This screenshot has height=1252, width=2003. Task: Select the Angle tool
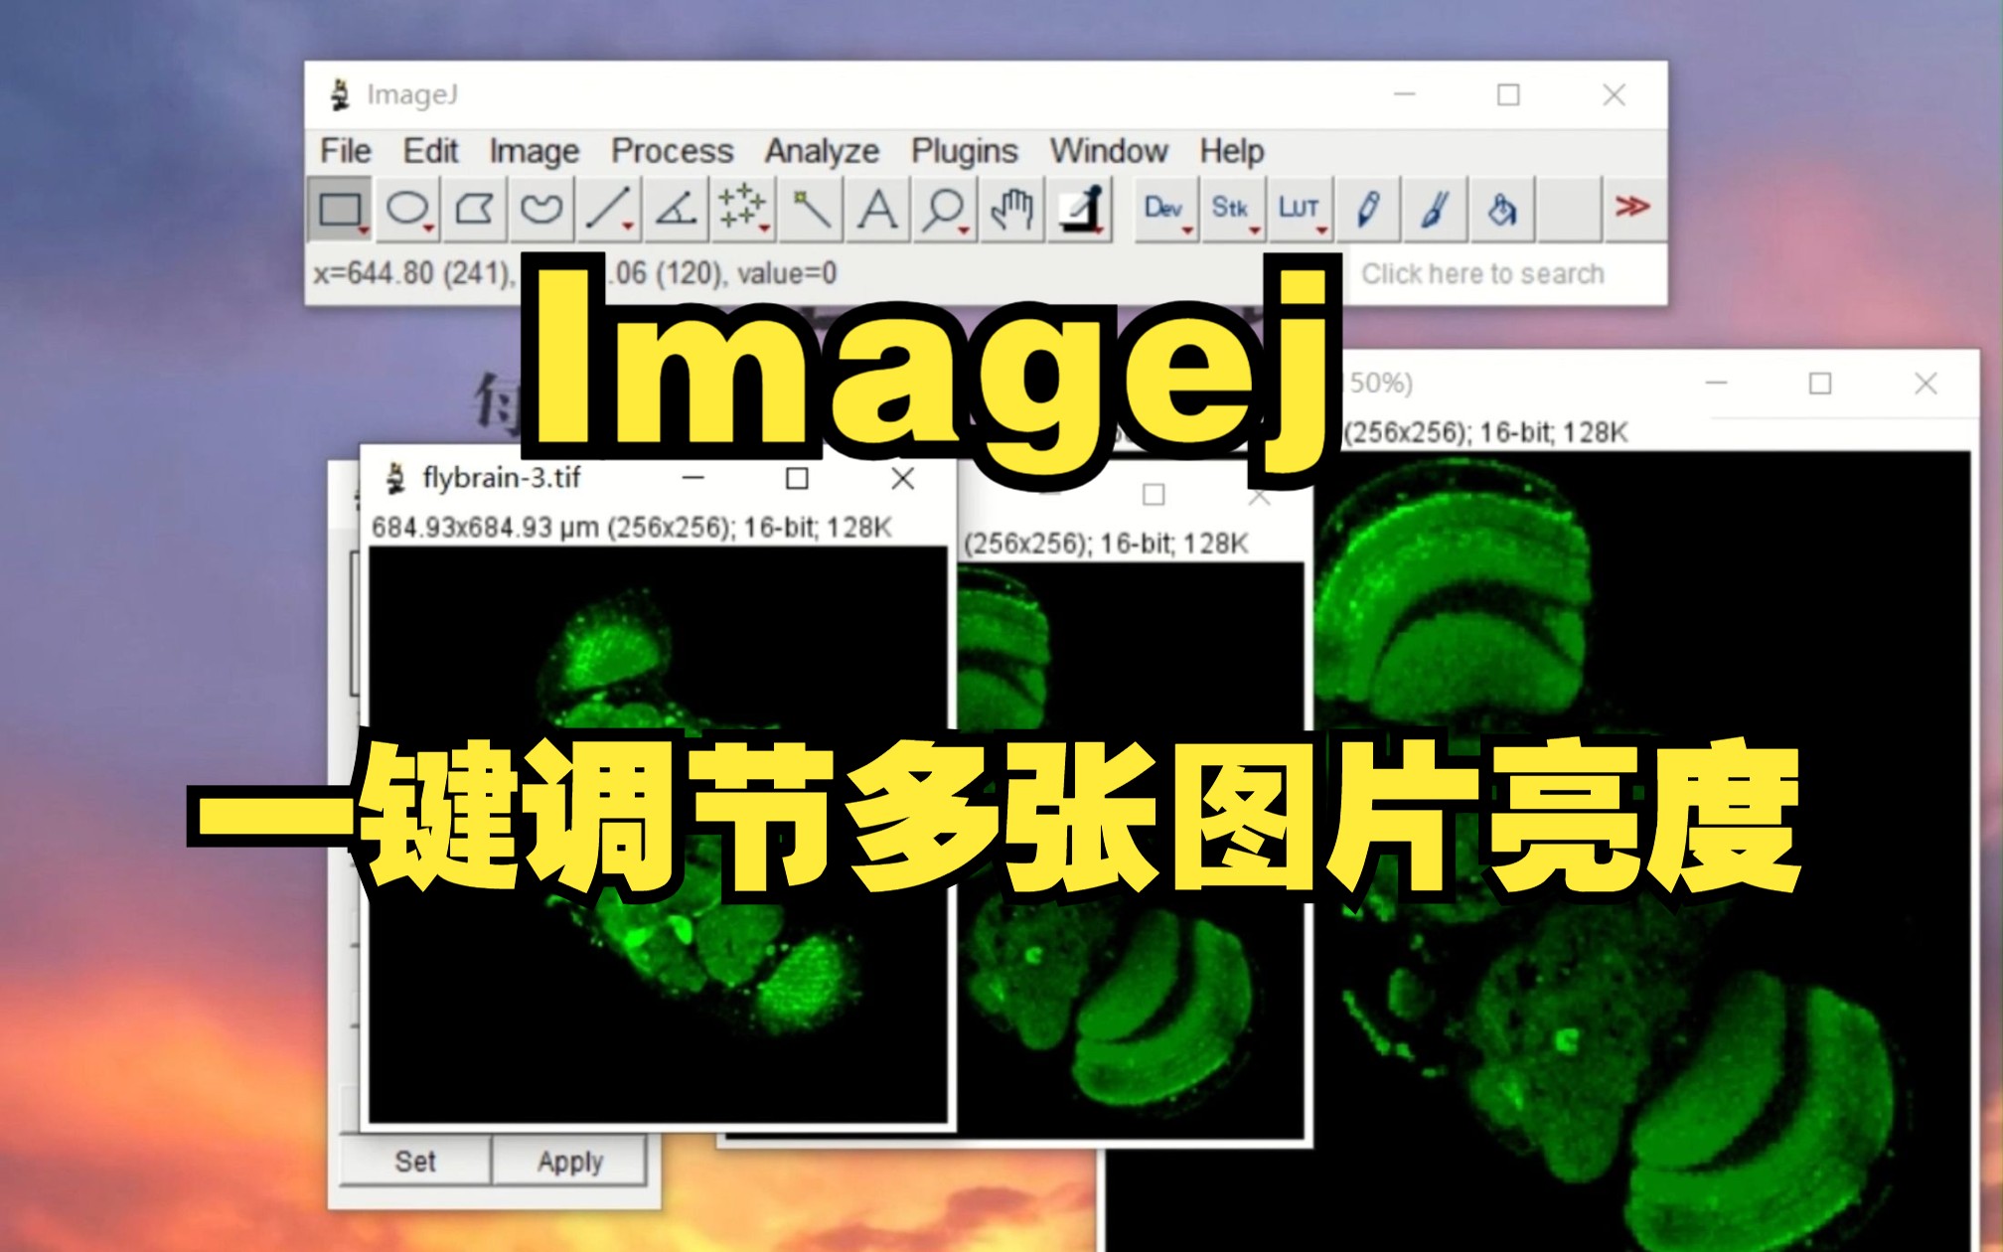[676, 210]
